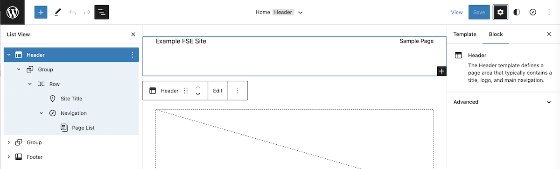Click the View link
The height and width of the screenshot is (169, 560).
point(457,12)
